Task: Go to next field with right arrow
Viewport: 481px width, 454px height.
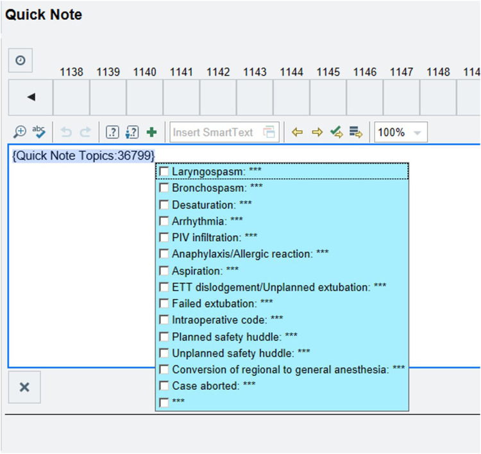Action: coord(317,132)
